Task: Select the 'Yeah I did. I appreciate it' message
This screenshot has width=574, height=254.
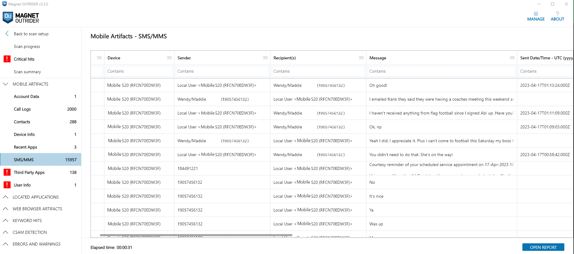Action: point(442,141)
